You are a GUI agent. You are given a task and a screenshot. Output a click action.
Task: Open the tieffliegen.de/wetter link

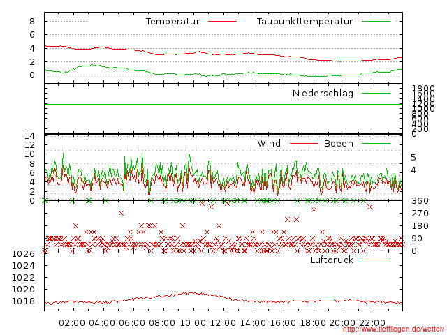[393, 329]
